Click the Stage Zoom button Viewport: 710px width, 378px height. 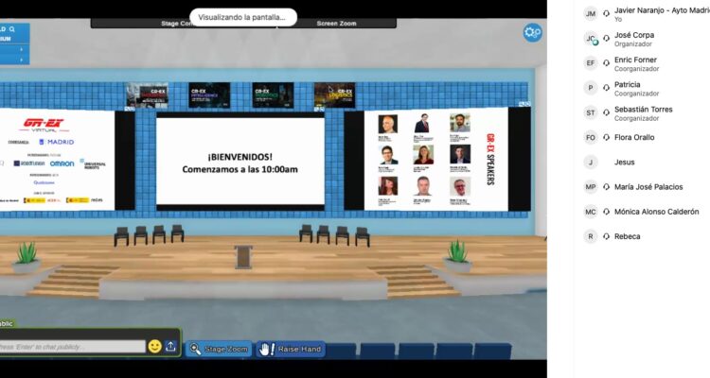(x=219, y=349)
